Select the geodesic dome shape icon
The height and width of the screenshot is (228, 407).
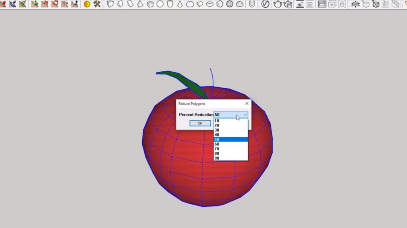tap(240, 4)
